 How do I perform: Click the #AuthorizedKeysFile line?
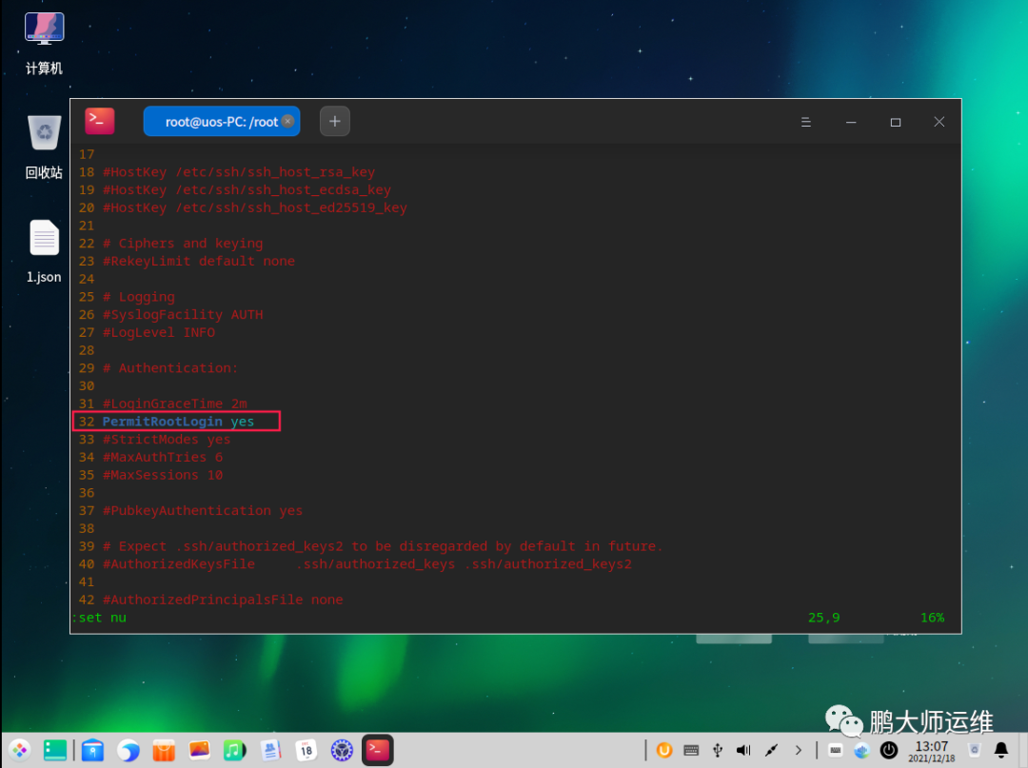tap(367, 563)
